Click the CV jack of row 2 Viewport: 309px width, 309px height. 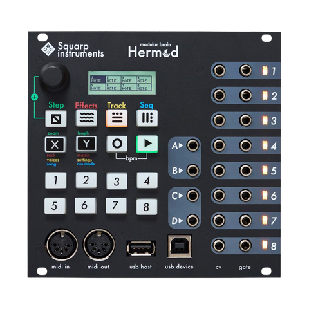coord(219,95)
